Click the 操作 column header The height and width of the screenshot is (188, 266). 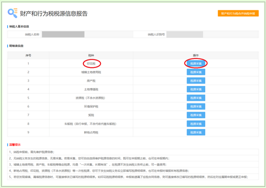(x=196, y=55)
